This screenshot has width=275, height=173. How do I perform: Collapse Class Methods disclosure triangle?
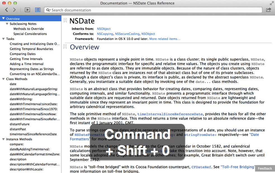(3, 79)
